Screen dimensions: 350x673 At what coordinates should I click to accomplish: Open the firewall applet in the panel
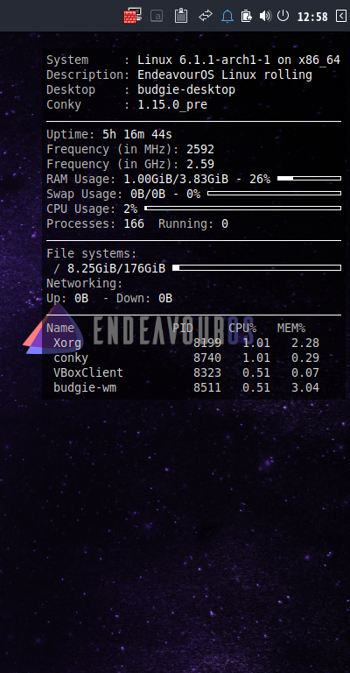(132, 17)
